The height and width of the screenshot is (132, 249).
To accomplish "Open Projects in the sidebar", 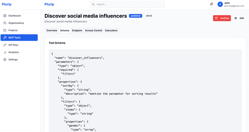I will 19,30.
